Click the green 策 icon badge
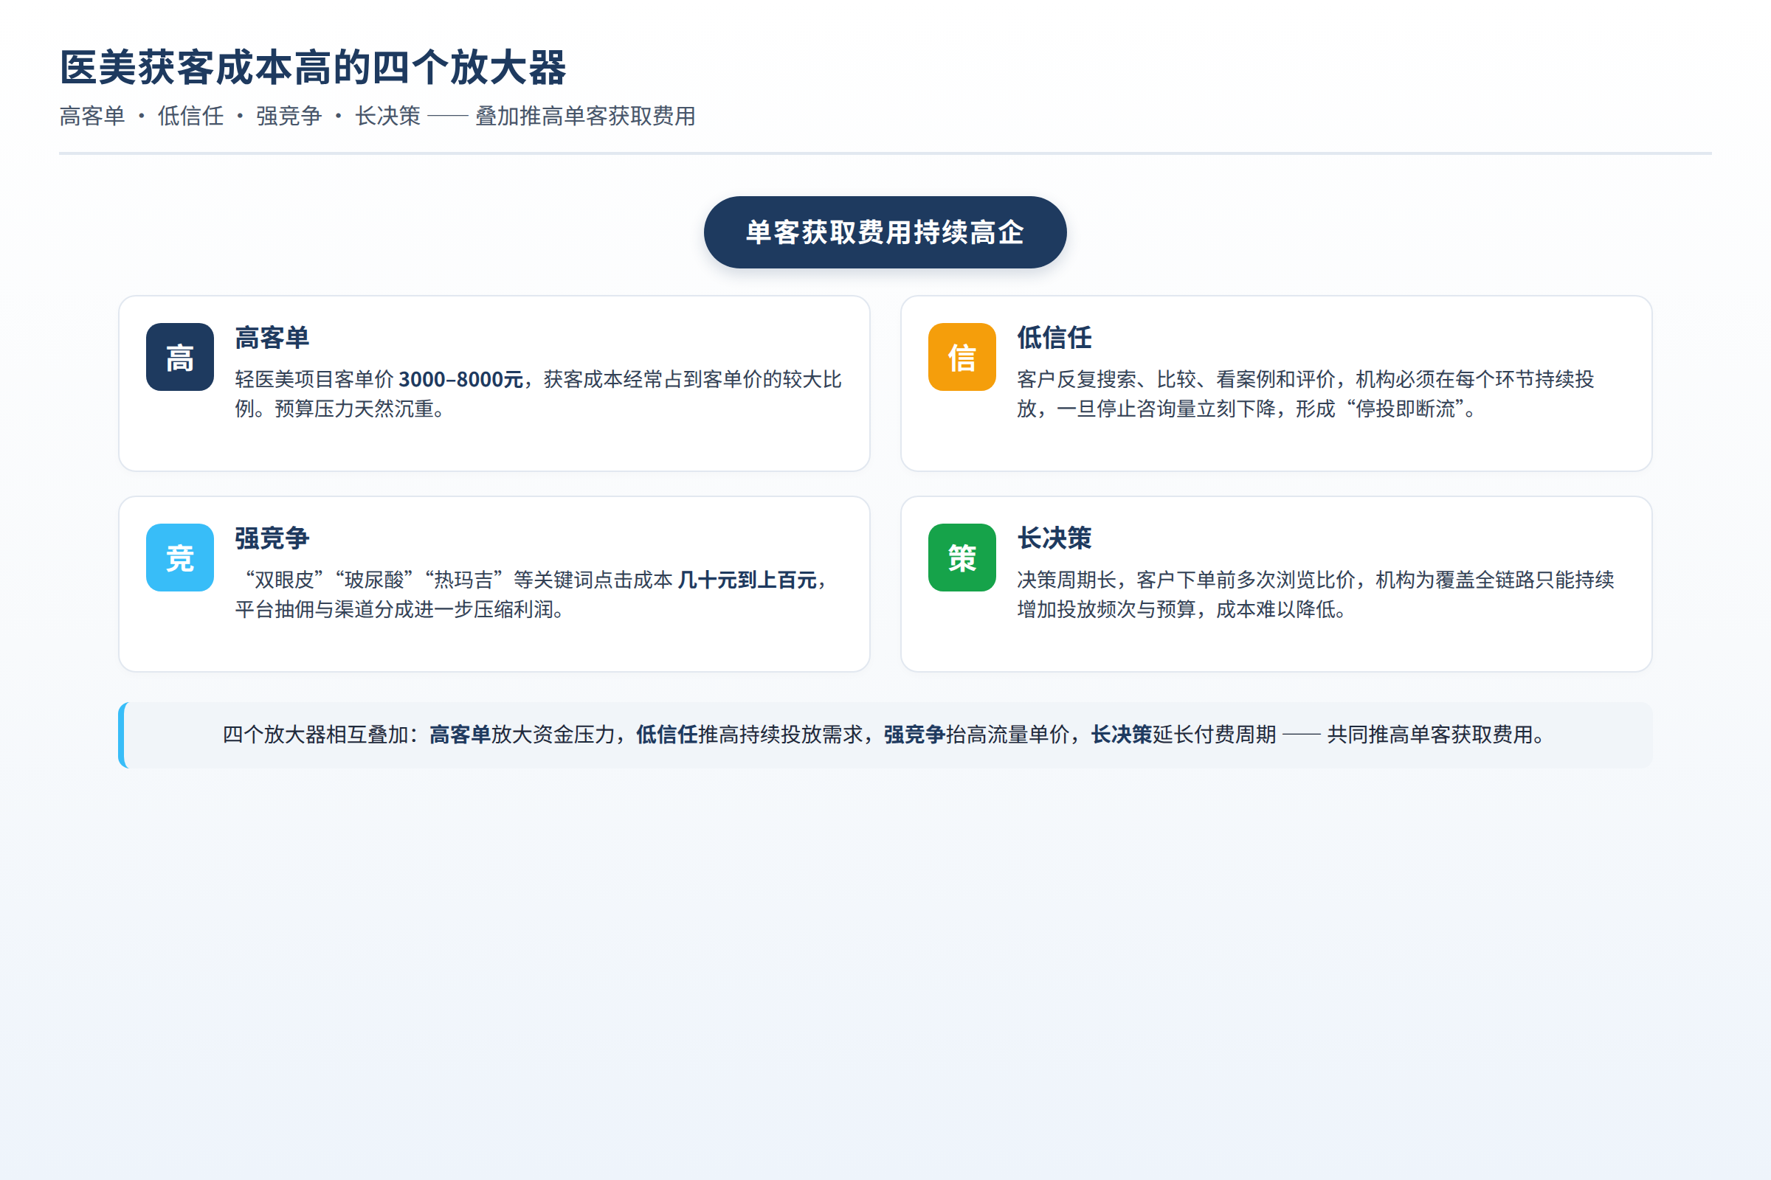Image resolution: width=1771 pixels, height=1180 pixels. pos(962,558)
